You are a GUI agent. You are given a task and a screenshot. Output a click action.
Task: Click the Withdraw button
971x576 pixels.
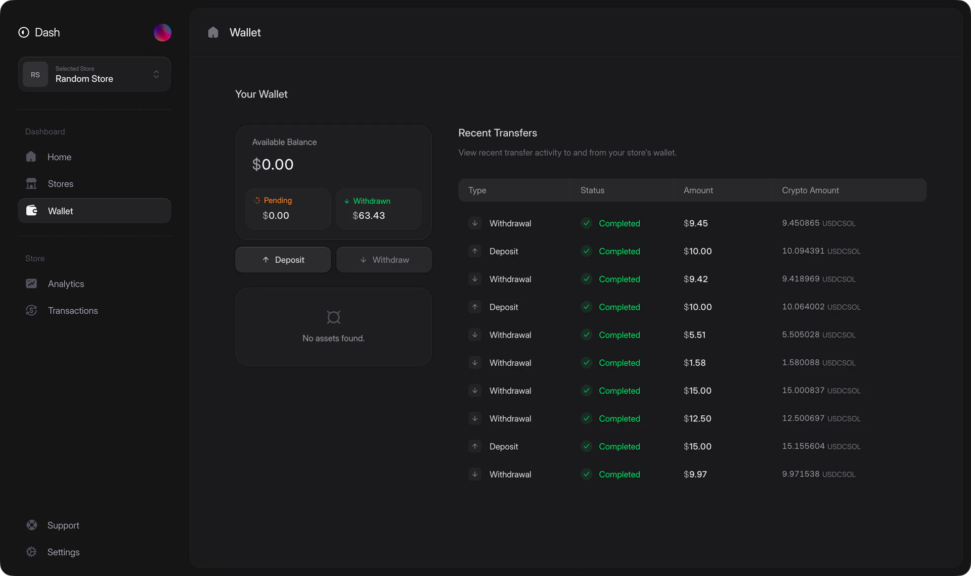[x=384, y=260]
